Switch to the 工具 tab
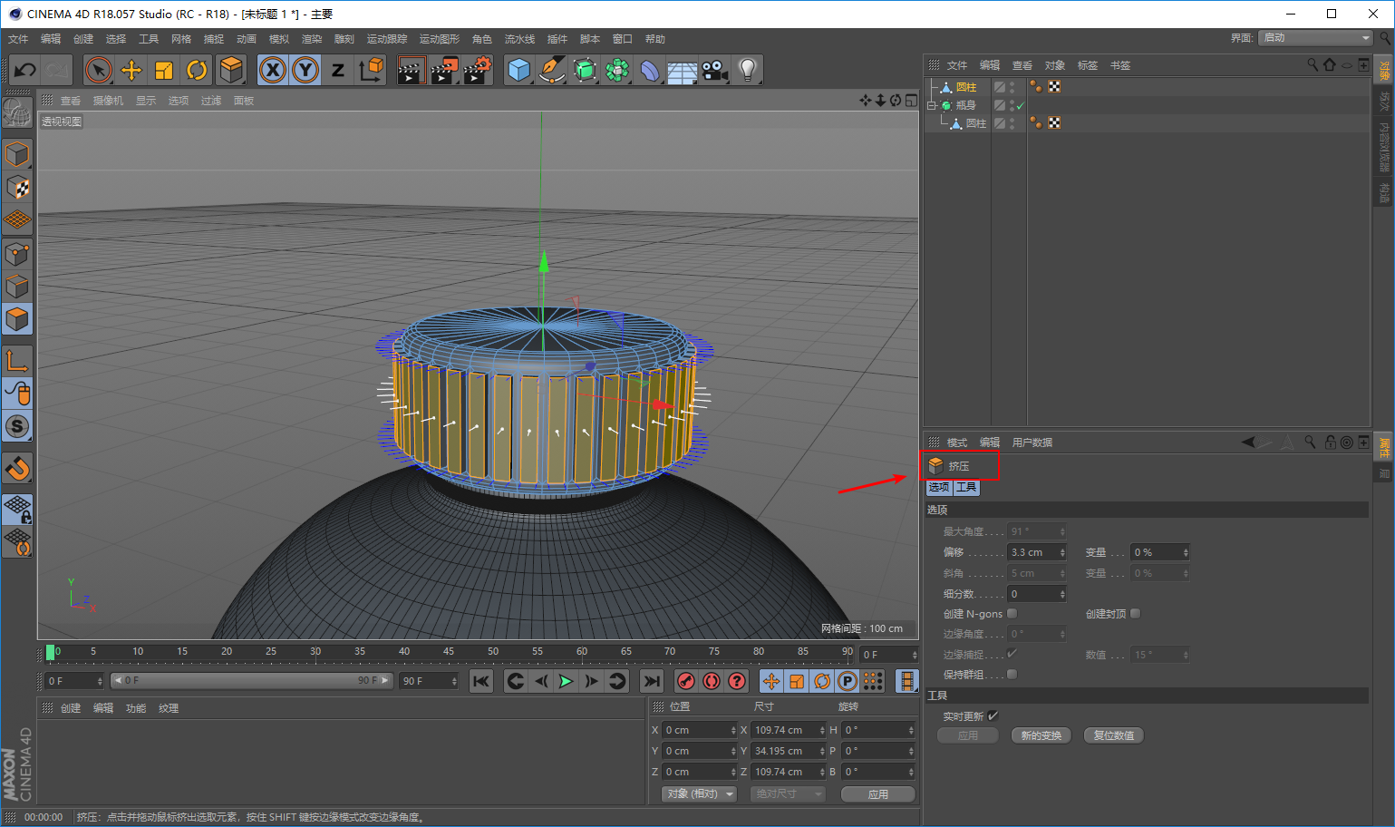Viewport: 1395px width, 827px height. tap(966, 487)
